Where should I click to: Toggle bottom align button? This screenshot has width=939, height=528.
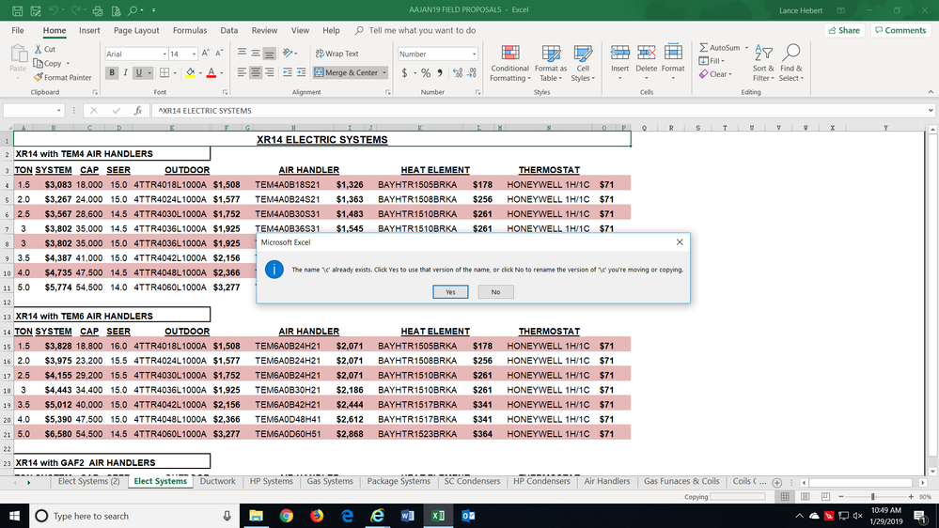pos(270,54)
